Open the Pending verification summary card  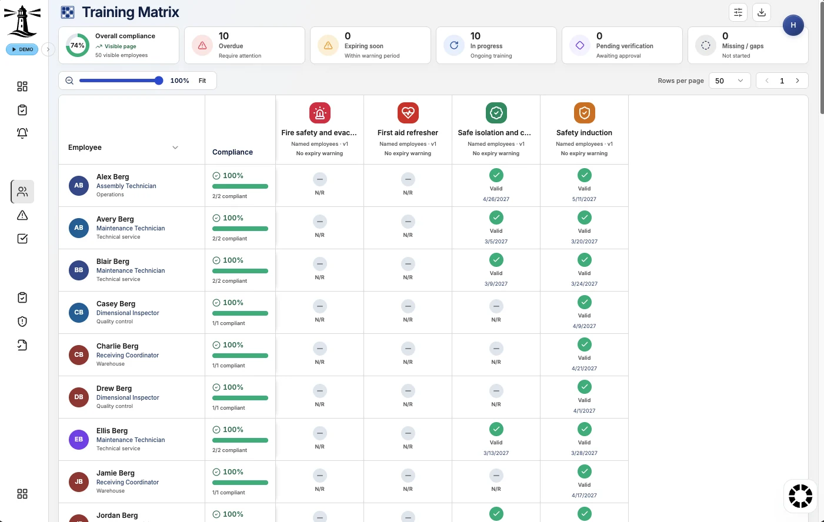coord(622,45)
